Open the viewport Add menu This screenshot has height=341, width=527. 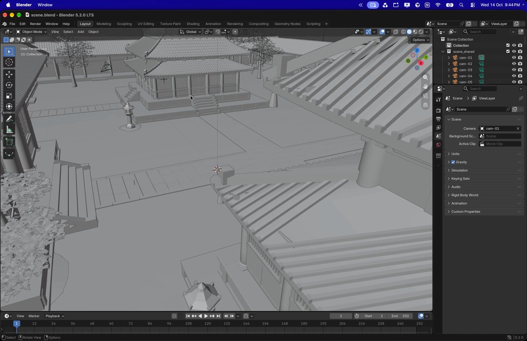81,32
